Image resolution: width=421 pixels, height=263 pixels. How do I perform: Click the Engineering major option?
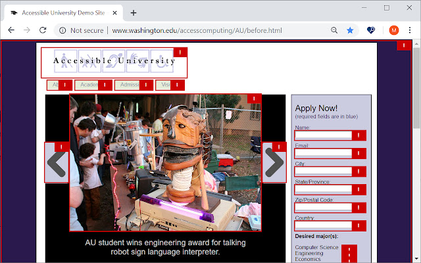[309, 253]
